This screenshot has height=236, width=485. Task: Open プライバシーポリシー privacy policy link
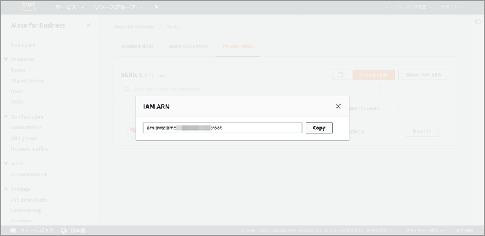point(426,231)
